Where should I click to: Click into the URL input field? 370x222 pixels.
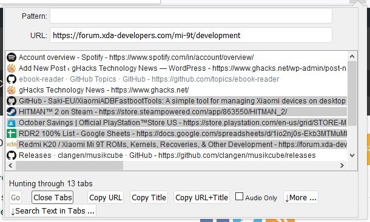tap(191, 35)
